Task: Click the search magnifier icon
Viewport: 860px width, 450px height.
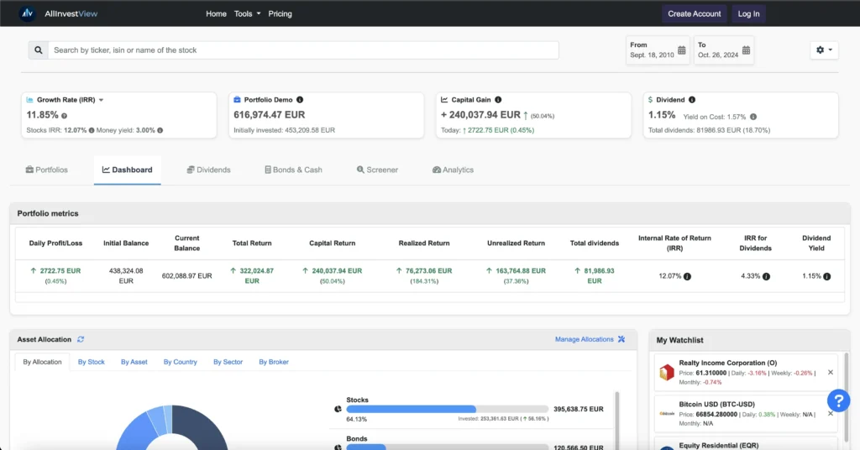Action: coord(39,50)
